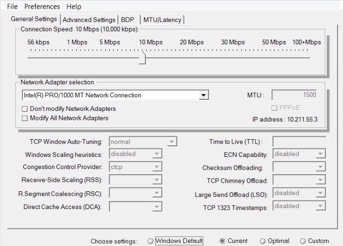Viewport: 343px width, 246px height.
Task: Open the Preferences menu
Action: click(42, 7)
